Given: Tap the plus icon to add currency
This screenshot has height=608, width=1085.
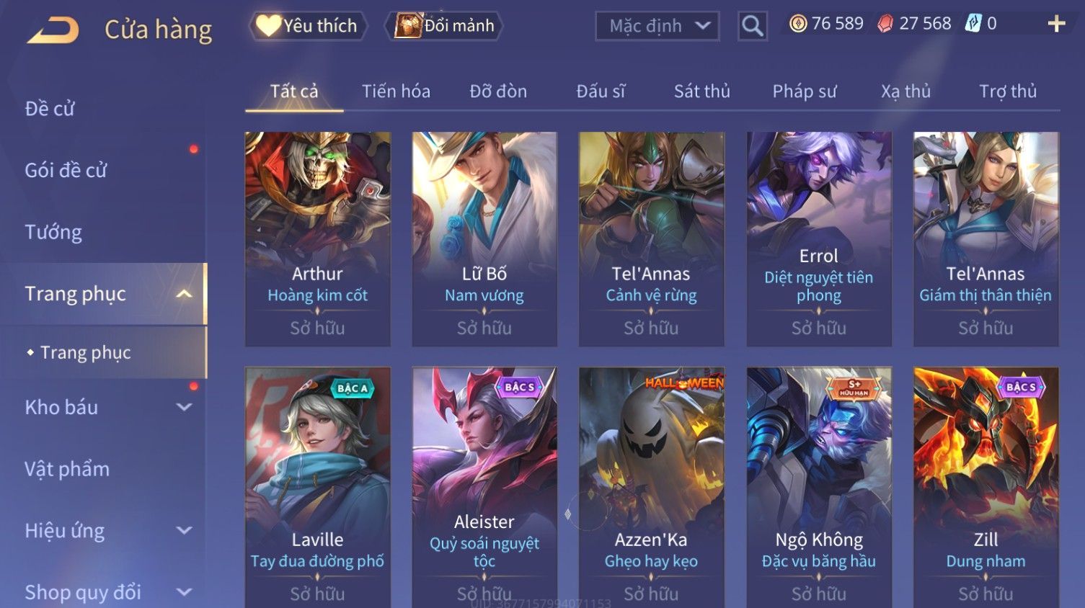Looking at the screenshot, I should (1056, 24).
